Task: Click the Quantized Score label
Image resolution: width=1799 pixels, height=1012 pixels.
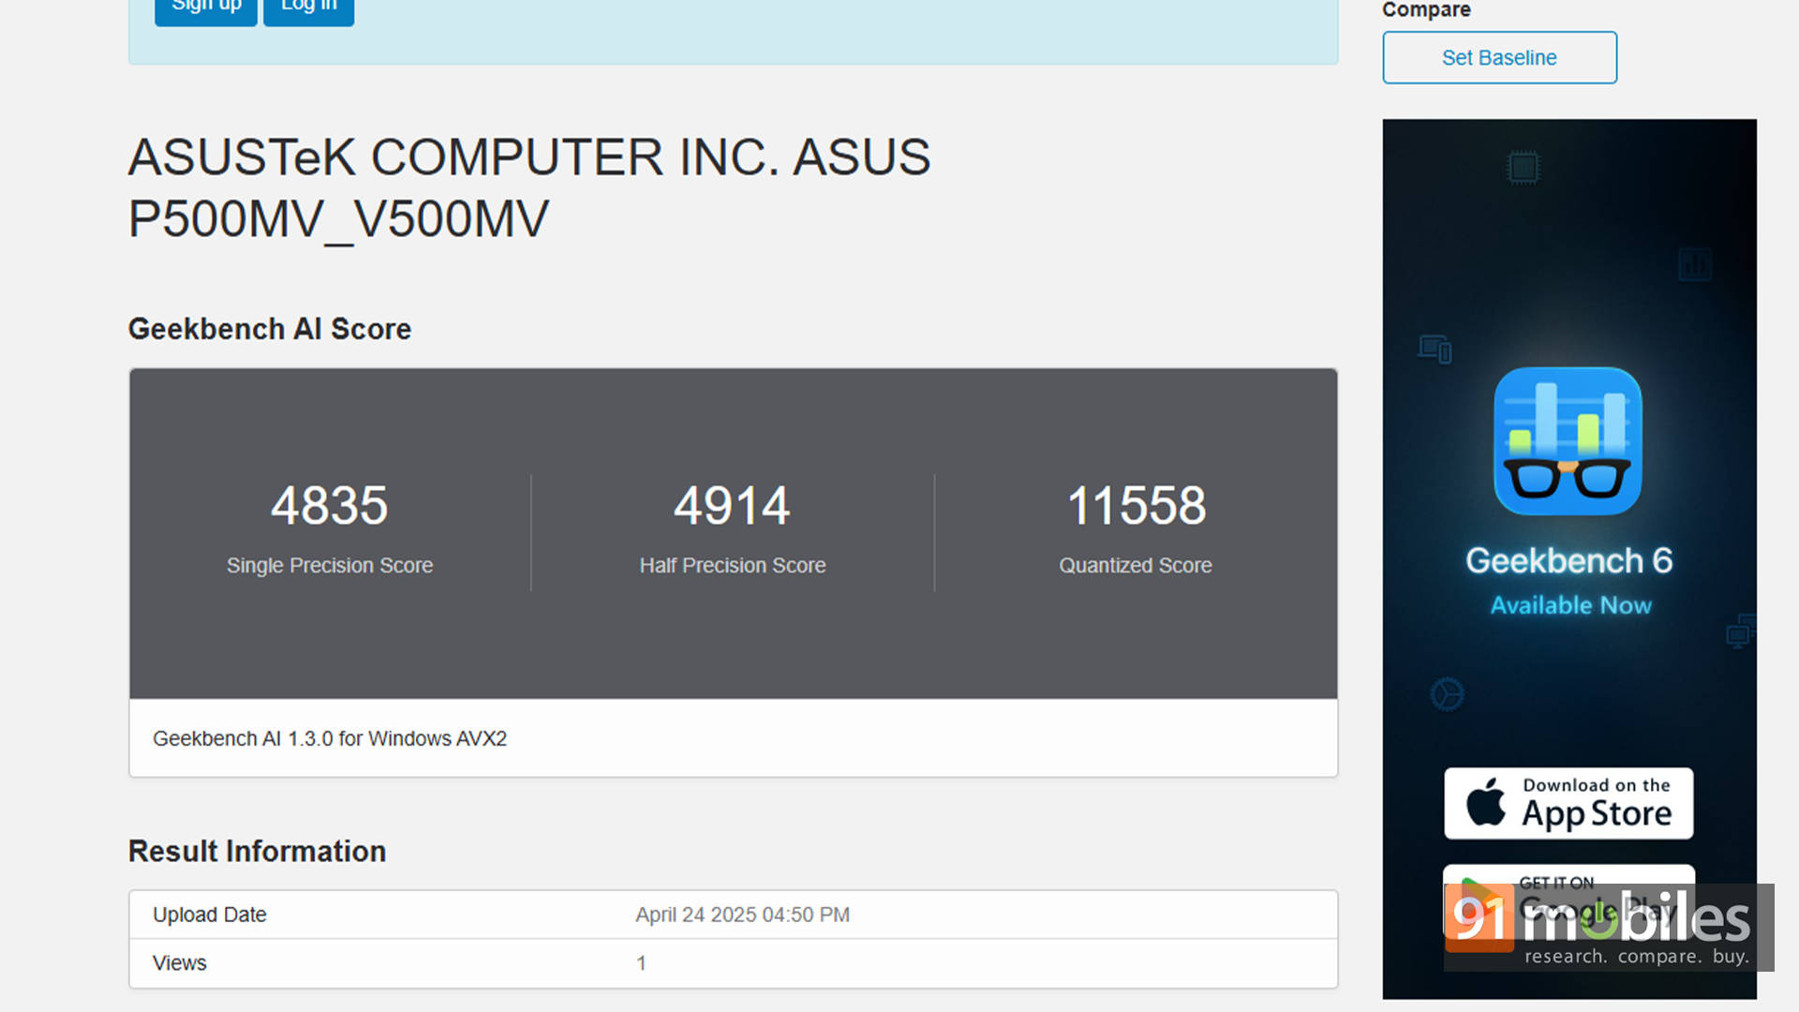Action: [x=1136, y=565]
